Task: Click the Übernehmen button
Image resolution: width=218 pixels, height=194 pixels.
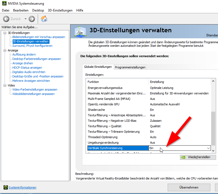Action: (189, 187)
